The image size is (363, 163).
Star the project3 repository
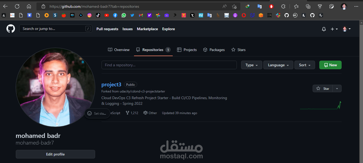click(323, 88)
